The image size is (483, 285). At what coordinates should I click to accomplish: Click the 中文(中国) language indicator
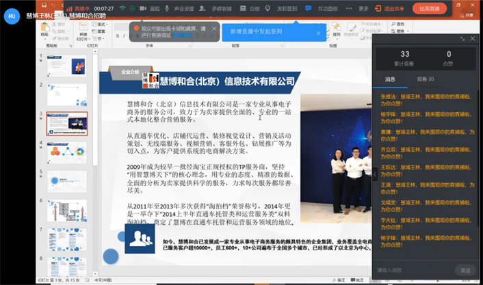(103, 280)
